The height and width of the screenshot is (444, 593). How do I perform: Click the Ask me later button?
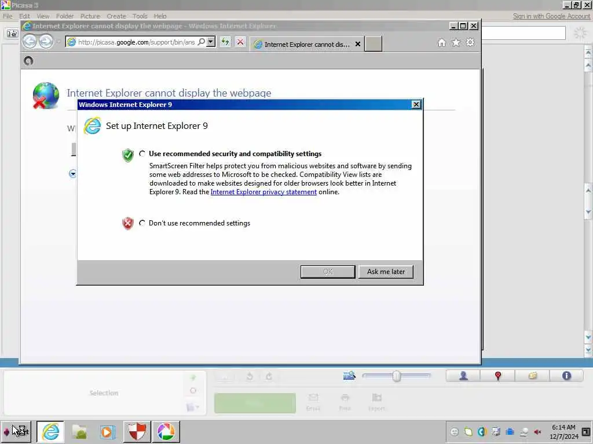pos(386,272)
